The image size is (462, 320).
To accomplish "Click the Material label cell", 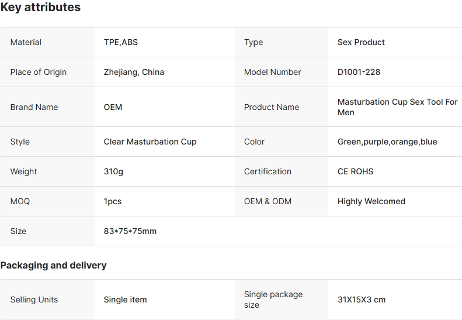I will click(47, 42).
